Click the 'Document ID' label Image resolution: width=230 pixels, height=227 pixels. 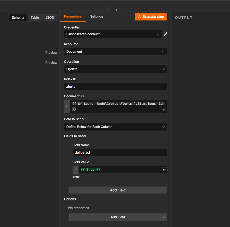point(74,96)
